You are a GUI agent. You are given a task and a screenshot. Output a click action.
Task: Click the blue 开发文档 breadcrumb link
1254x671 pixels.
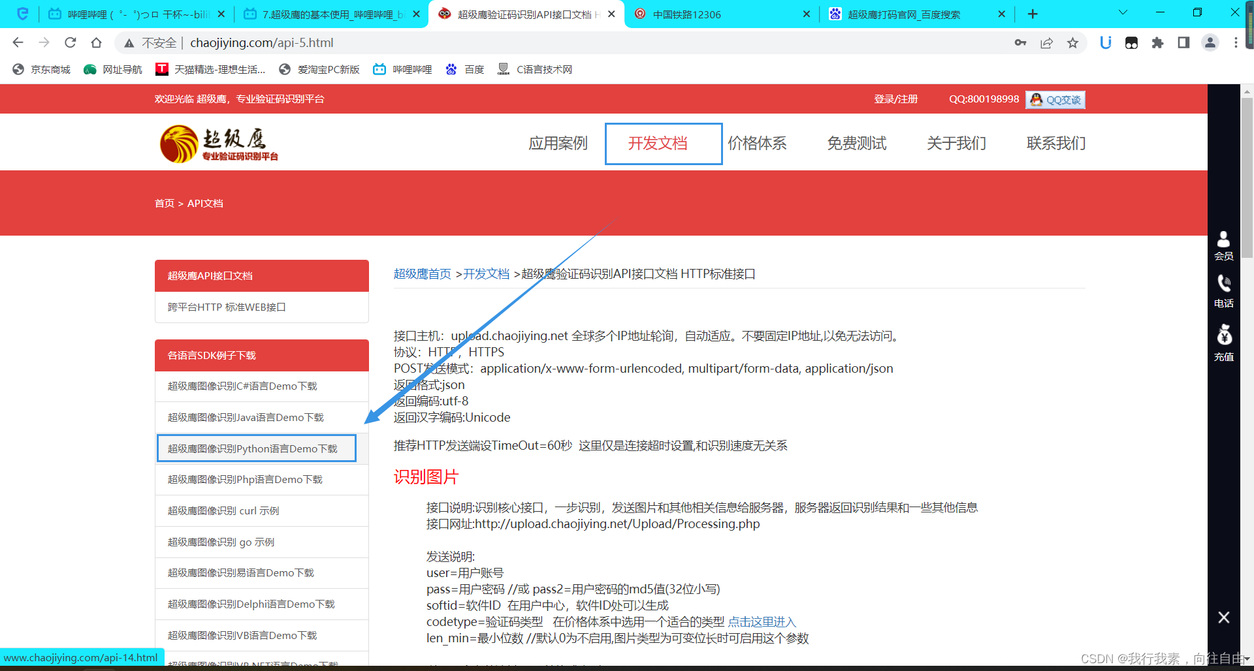(x=486, y=274)
